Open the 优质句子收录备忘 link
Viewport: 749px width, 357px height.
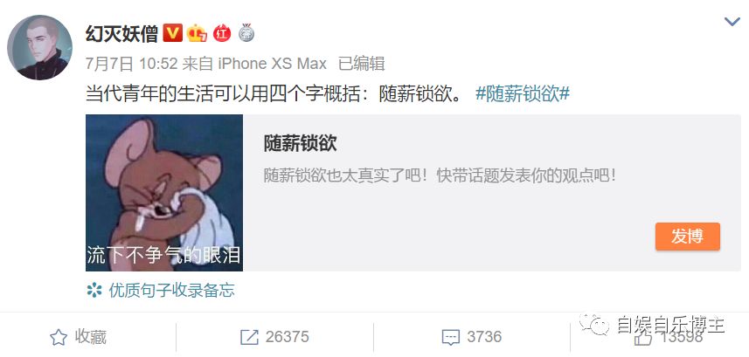click(x=171, y=290)
